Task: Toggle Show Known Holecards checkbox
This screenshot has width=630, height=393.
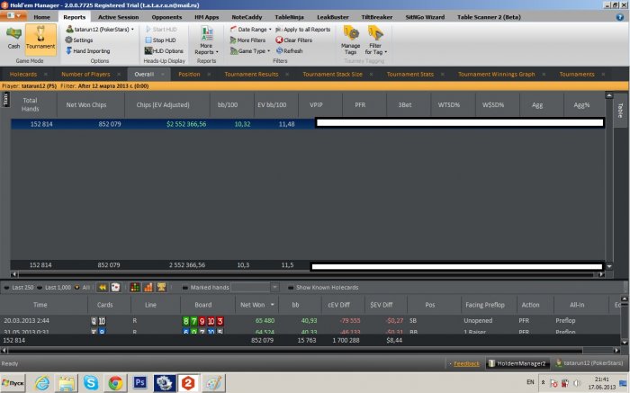Action: point(291,288)
